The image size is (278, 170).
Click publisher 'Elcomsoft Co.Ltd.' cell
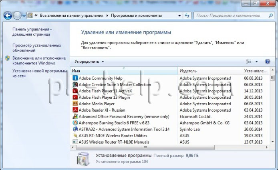pyautogui.click(x=195, y=116)
